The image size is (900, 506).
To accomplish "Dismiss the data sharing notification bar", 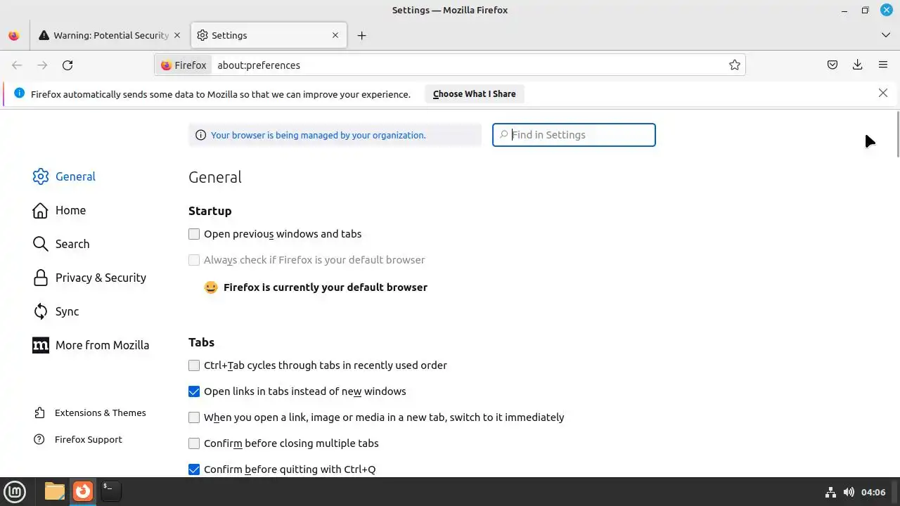I will click(883, 93).
